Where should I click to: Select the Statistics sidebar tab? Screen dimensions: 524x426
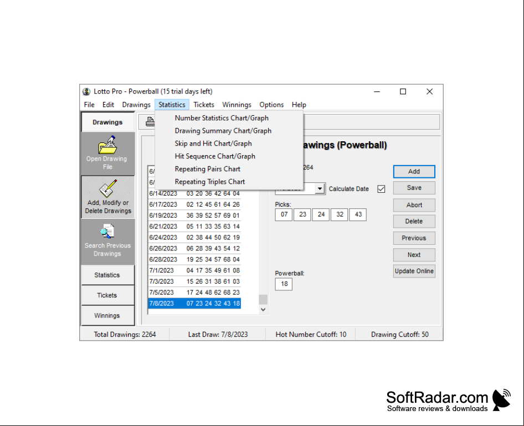coord(107,275)
